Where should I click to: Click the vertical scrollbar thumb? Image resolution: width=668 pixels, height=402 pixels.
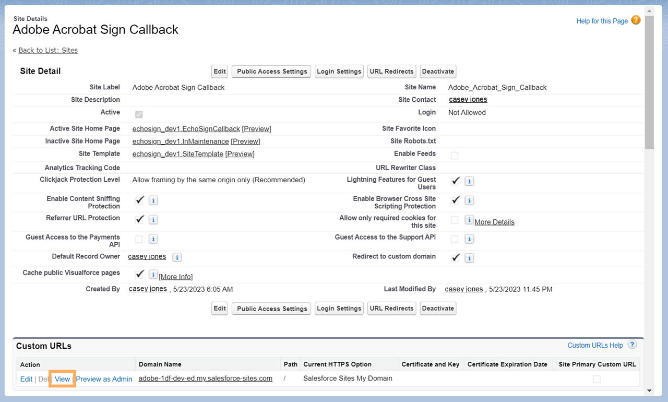coord(649,82)
